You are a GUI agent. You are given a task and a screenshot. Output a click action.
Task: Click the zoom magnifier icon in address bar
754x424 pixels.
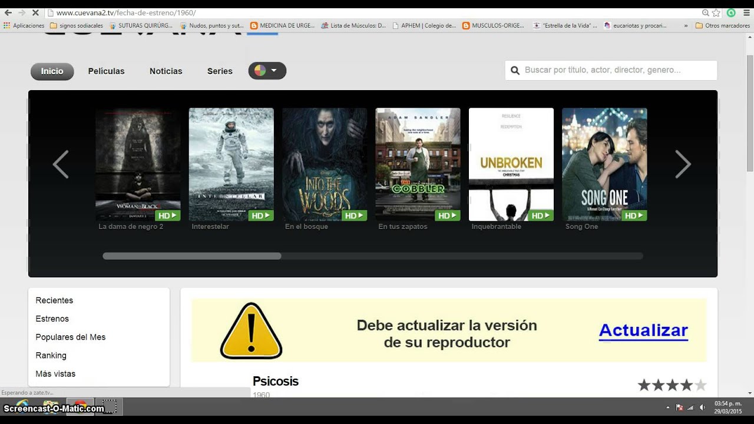point(706,12)
